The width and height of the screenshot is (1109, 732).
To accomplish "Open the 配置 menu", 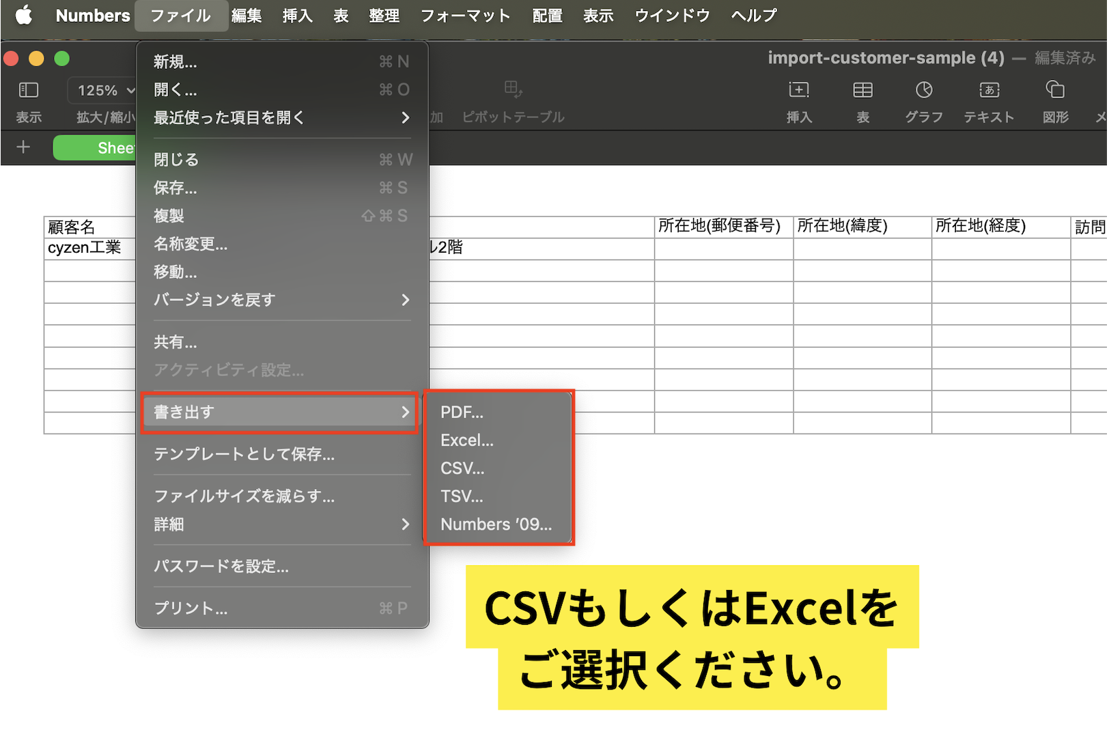I will [x=548, y=15].
